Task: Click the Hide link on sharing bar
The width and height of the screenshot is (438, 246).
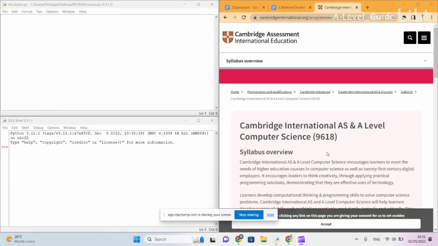Action: [270, 215]
